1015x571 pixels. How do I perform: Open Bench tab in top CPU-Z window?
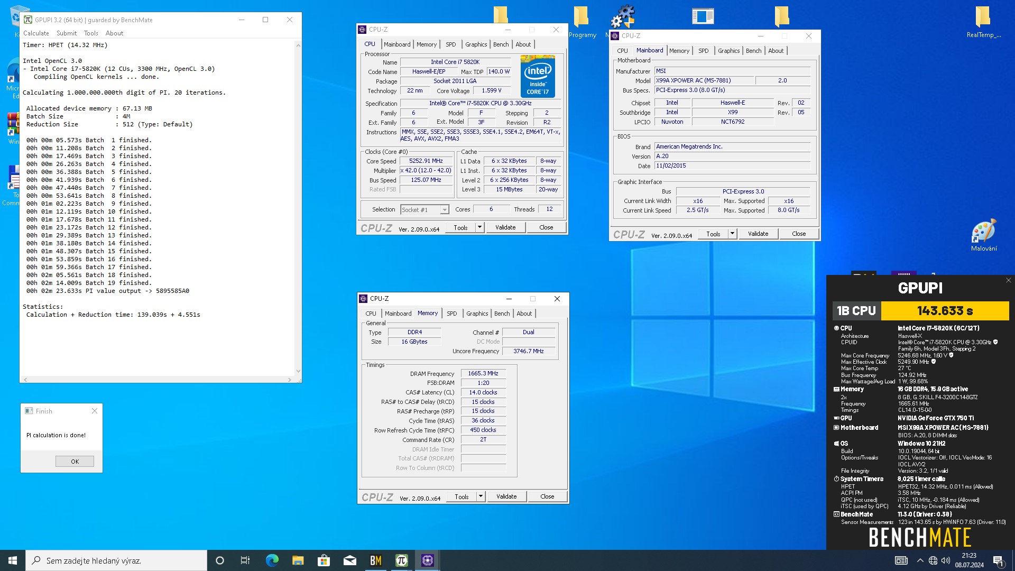(501, 44)
